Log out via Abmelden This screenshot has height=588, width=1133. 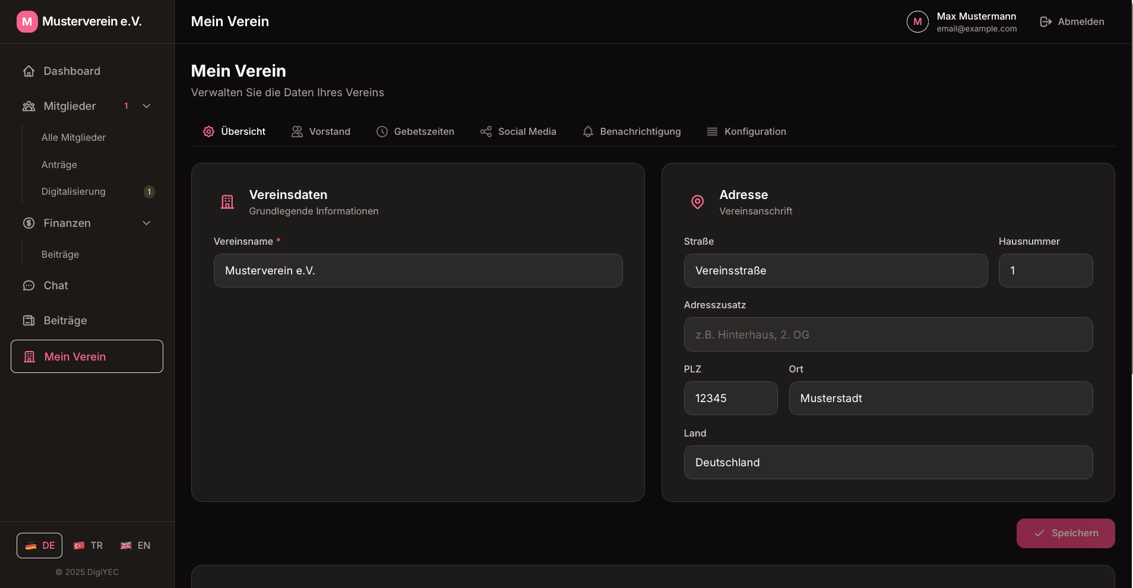(x=1072, y=22)
